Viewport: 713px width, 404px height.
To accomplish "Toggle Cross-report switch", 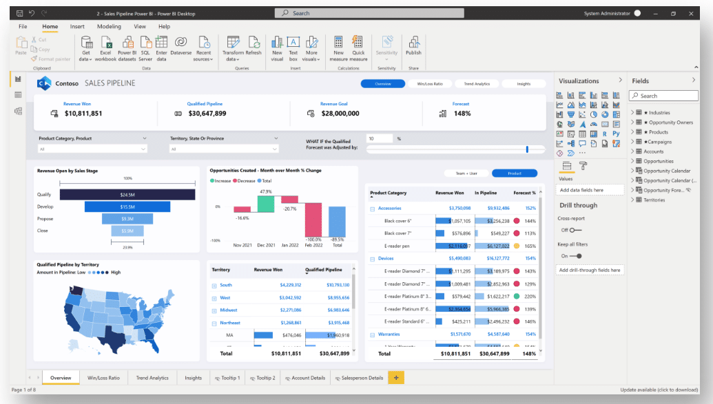I will click(575, 230).
